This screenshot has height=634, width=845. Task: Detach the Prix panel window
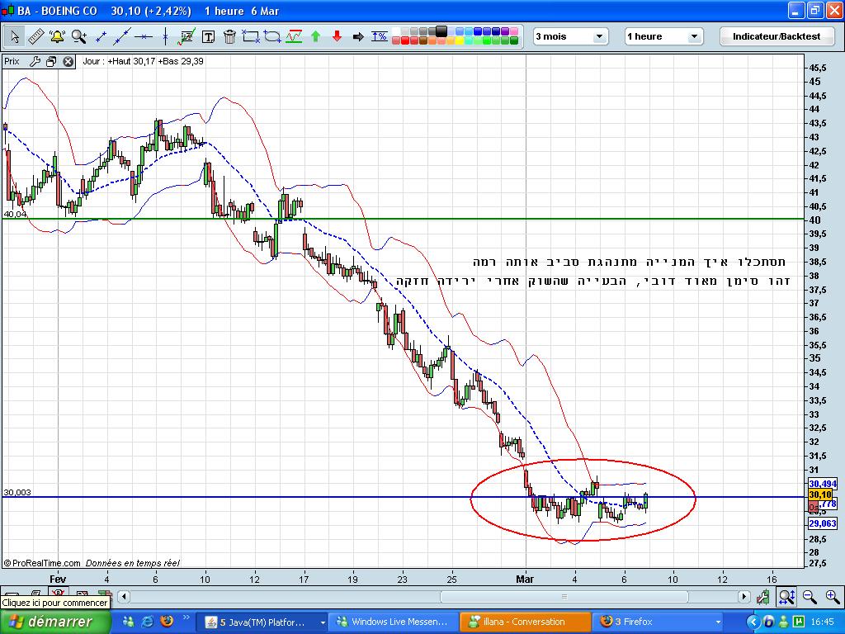51,61
